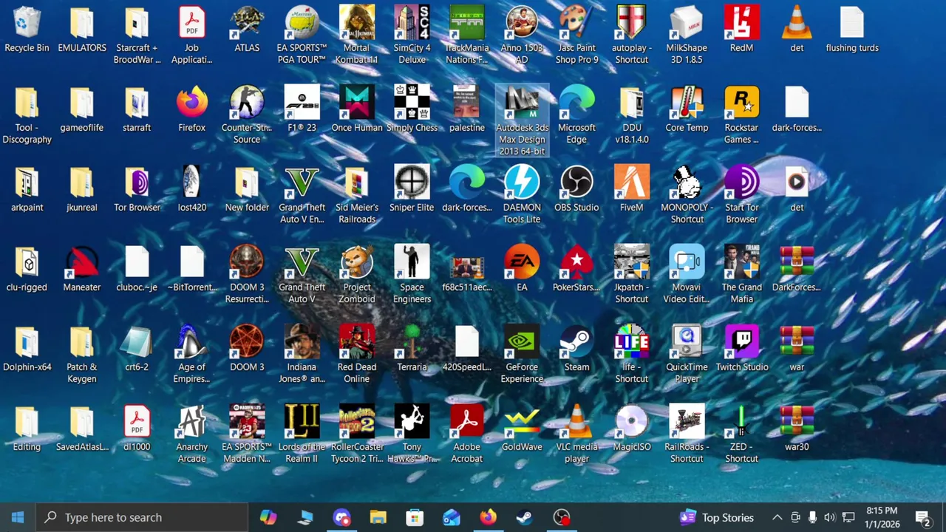This screenshot has width=946, height=532.
Task: Launch Anarchy Arcade
Action: (x=192, y=433)
